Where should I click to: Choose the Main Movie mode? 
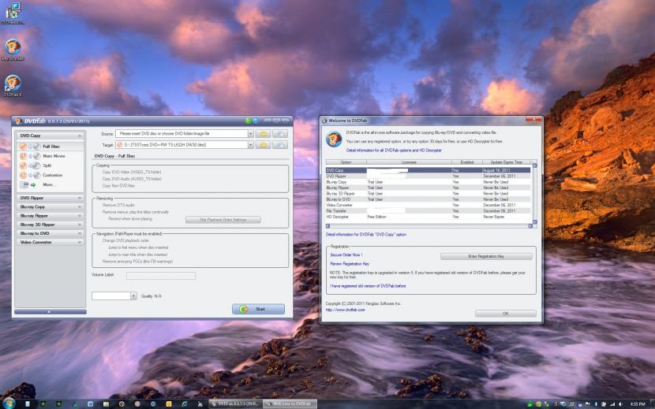[54, 156]
